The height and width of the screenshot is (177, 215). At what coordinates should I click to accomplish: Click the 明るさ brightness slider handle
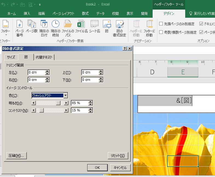[x=58, y=103]
